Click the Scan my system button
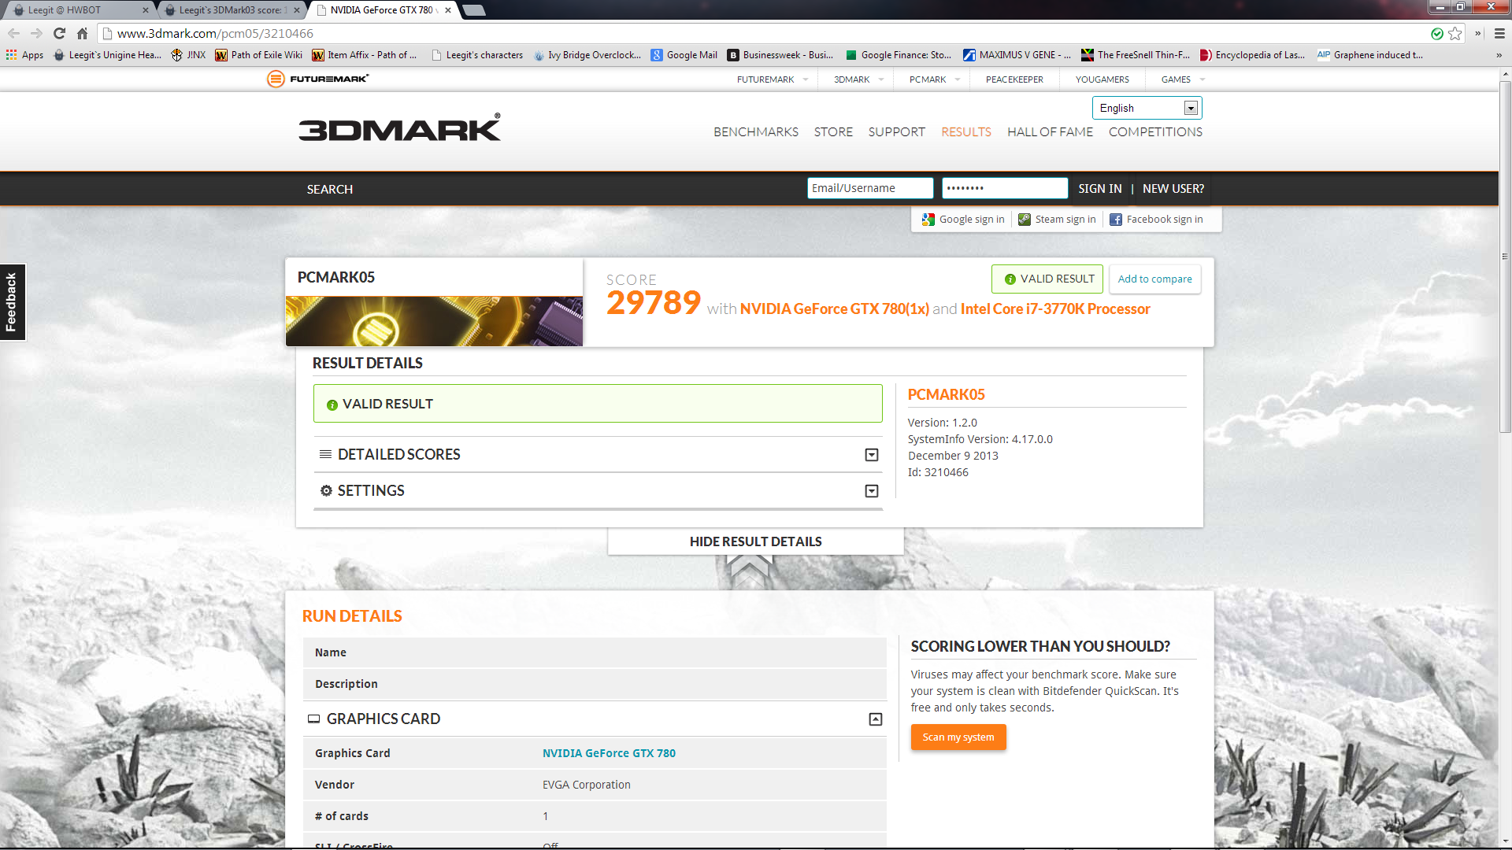This screenshot has width=1512, height=850. point(958,737)
